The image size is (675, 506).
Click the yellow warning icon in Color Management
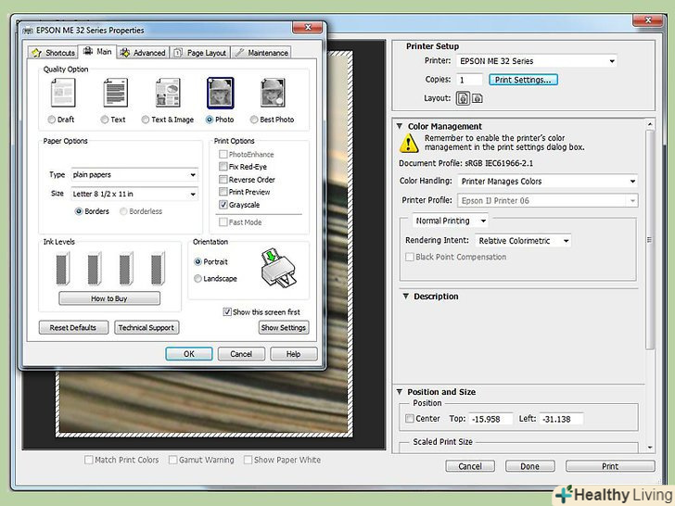pyautogui.click(x=410, y=143)
